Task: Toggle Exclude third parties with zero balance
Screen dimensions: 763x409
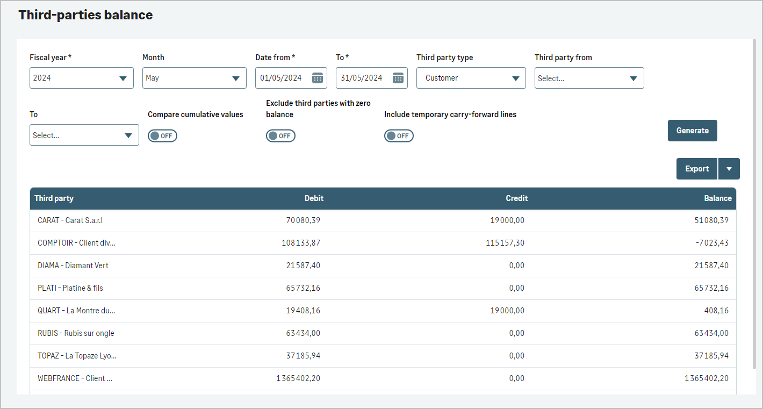Action: point(280,136)
